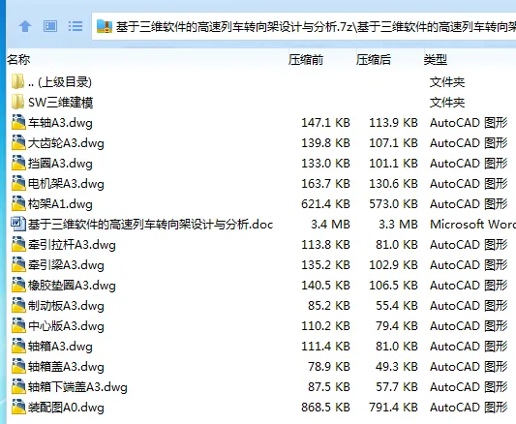Sort by the 名称 column header
516x424 pixels.
pos(18,60)
